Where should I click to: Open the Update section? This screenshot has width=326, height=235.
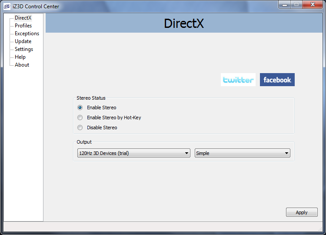(x=23, y=41)
